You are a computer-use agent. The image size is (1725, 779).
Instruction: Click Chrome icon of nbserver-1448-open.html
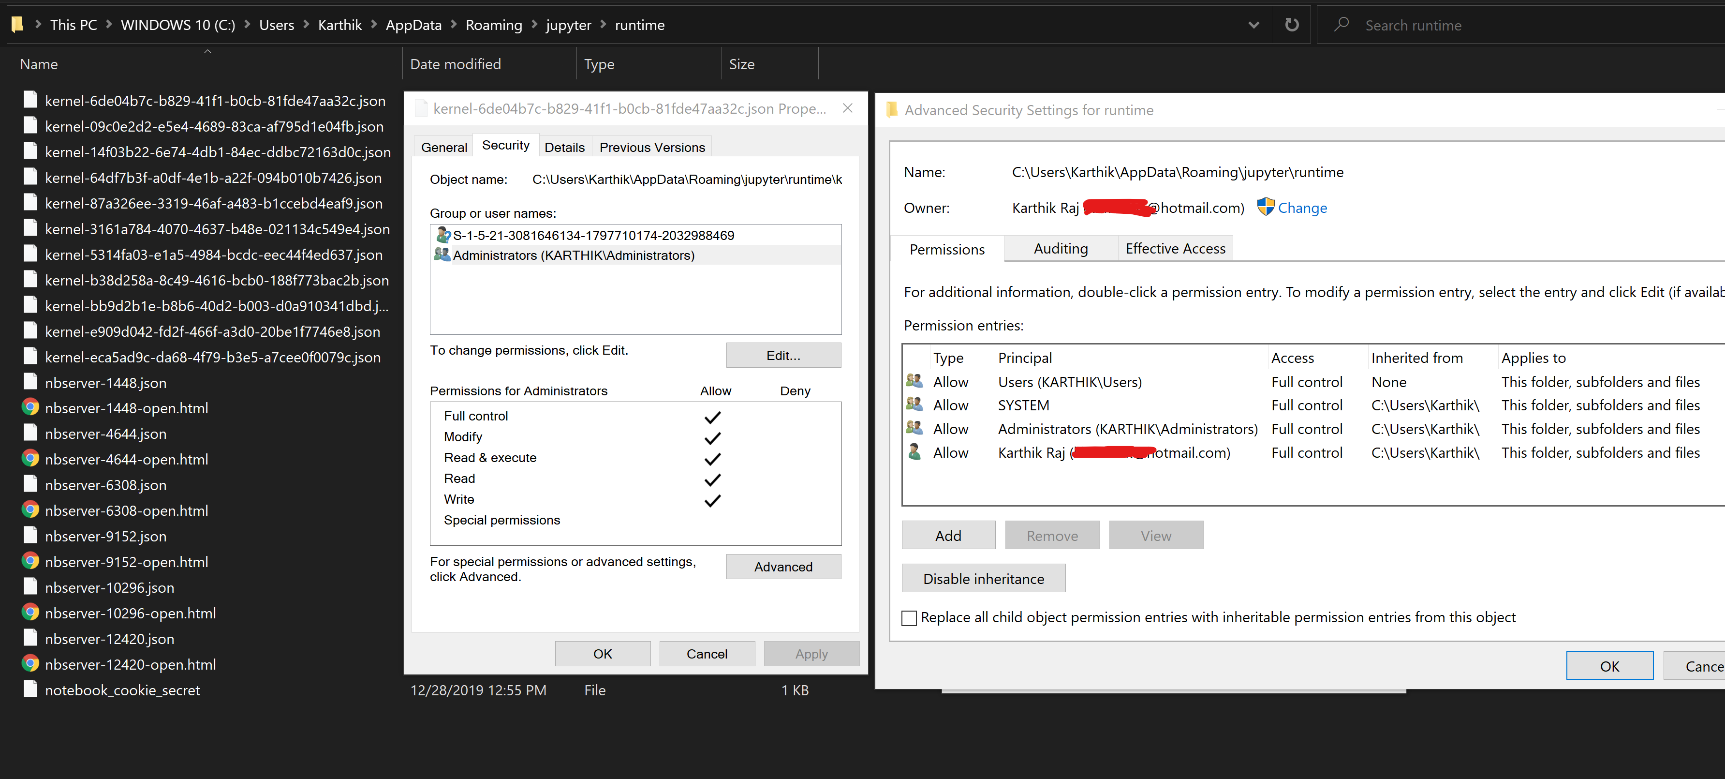click(30, 408)
